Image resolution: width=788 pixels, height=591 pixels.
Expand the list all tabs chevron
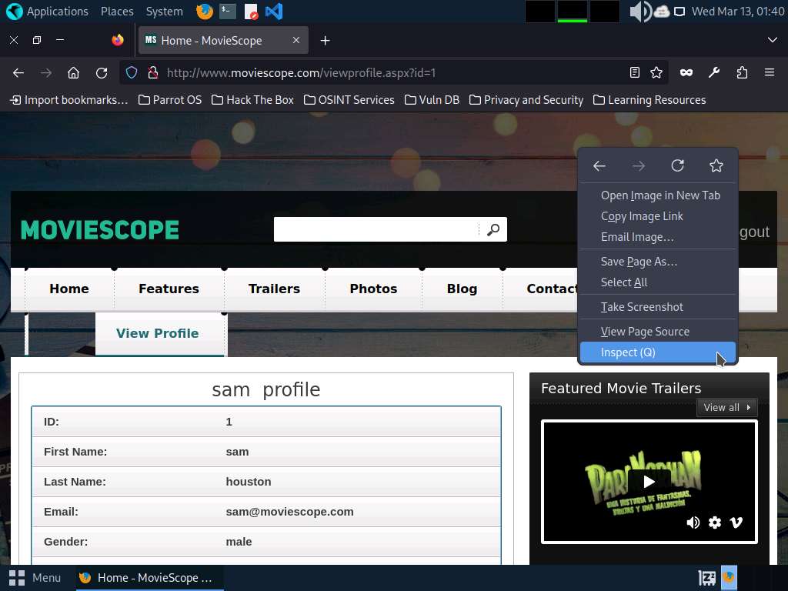click(x=773, y=40)
